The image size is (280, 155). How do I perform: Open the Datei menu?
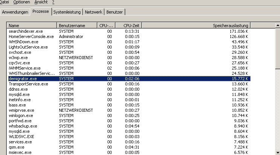[x=5, y=2]
